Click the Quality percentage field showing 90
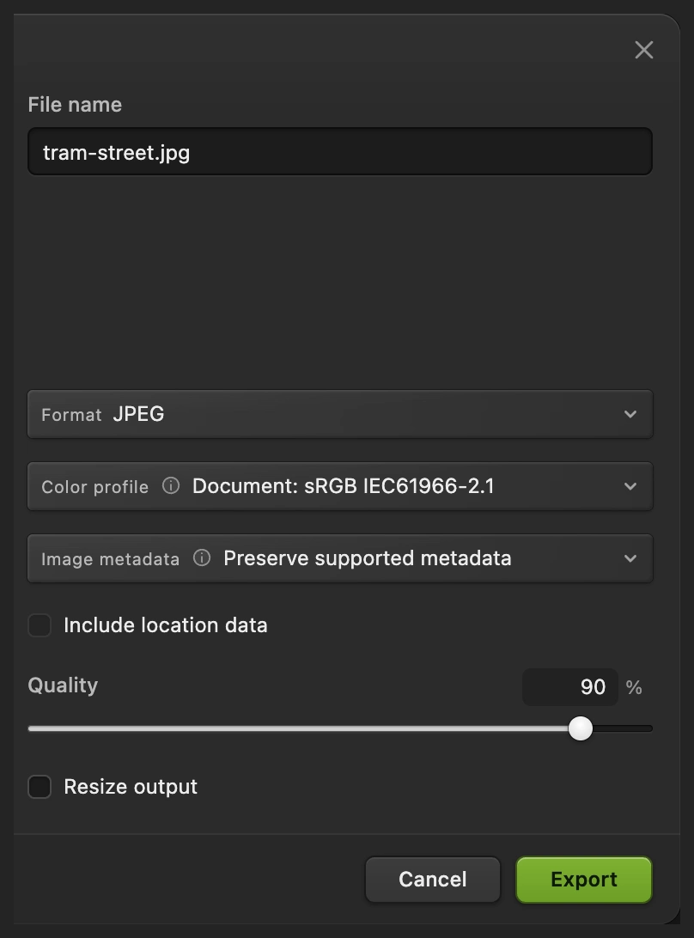 (x=570, y=687)
